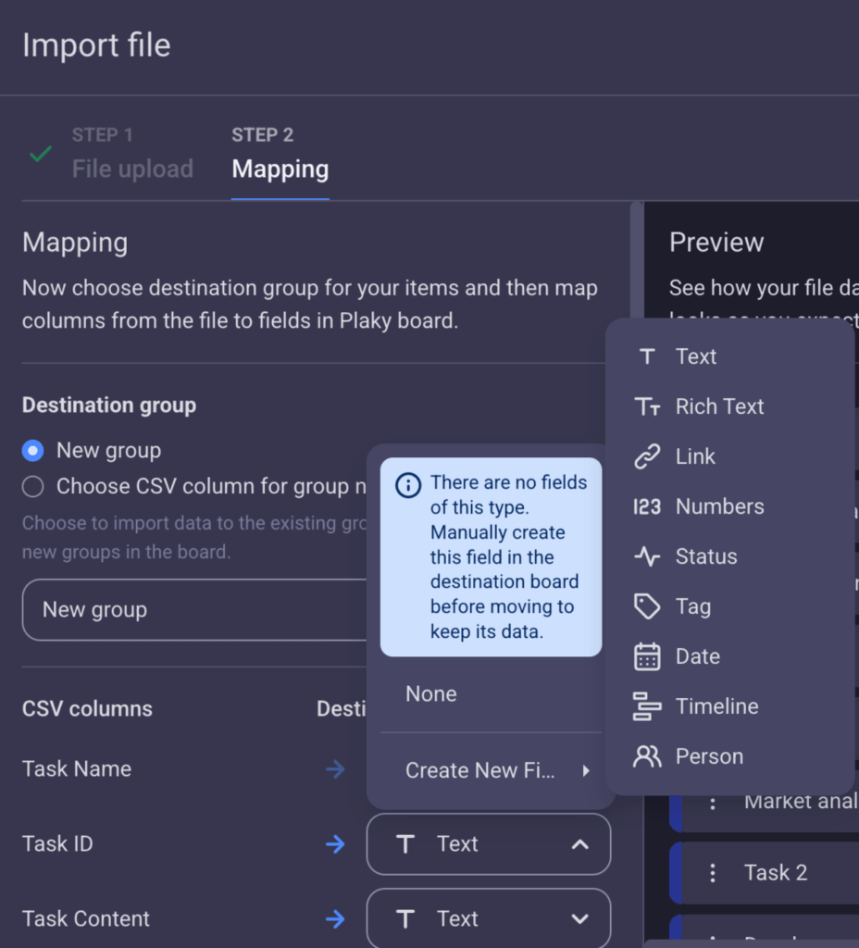The image size is (859, 948).
Task: Click the Link chain icon in field menu
Action: 648,456
